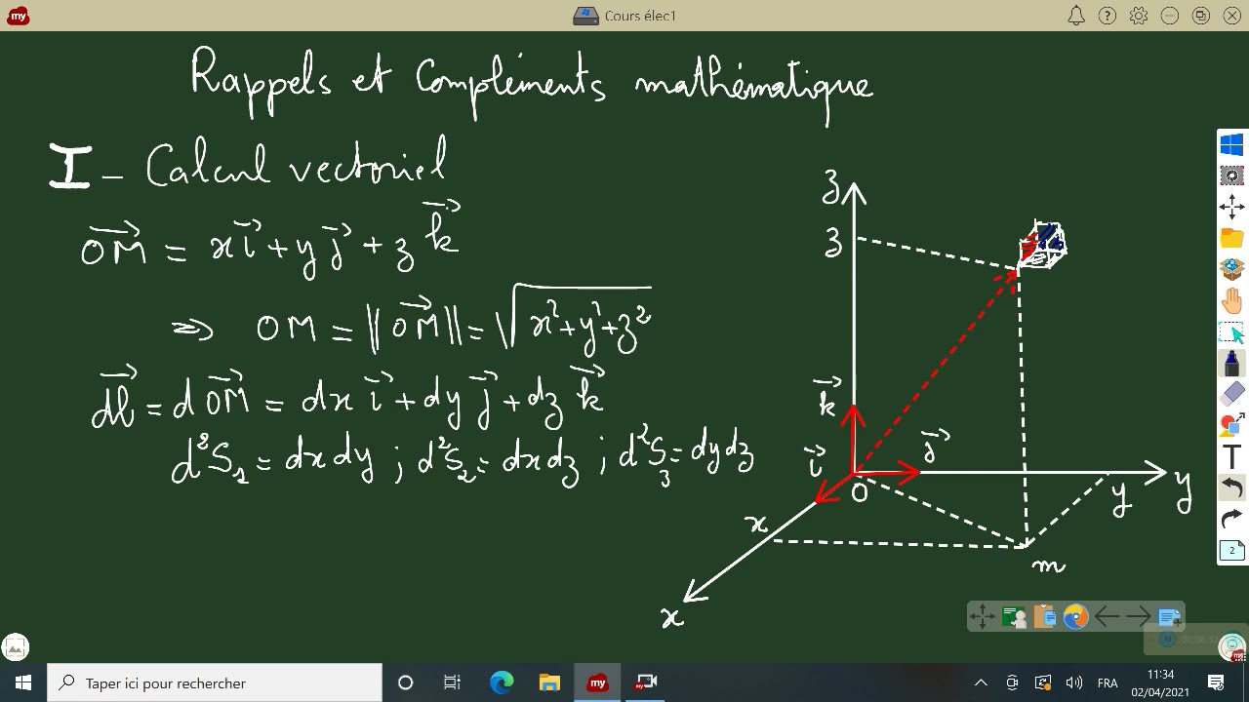
Task: Open the resource box library icon
Action: pyautogui.click(x=1231, y=269)
